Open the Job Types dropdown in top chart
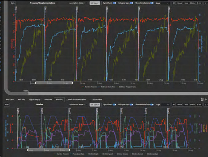Viewport: 208px width, 157px height. [94, 3]
